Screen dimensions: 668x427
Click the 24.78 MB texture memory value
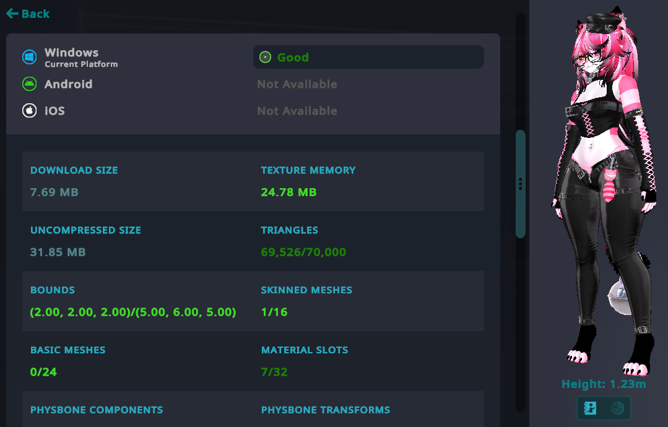tap(289, 192)
